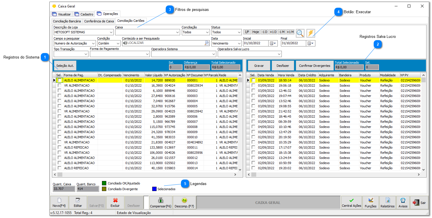Image resolution: width=432 pixels, height=218 pixels.
Task: Click the Descomp.(F7) icon button
Action: tap(184, 203)
